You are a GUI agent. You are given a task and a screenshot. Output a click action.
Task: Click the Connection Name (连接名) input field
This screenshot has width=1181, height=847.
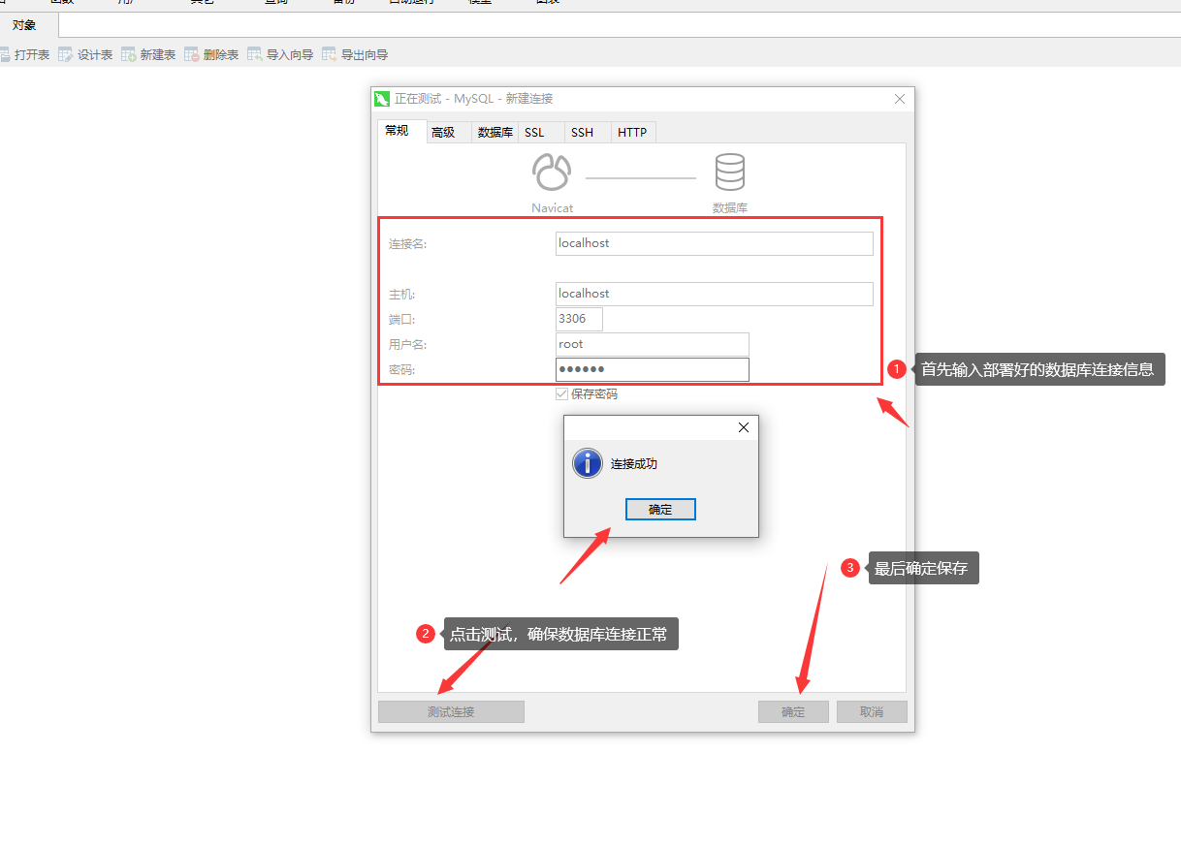click(x=714, y=243)
